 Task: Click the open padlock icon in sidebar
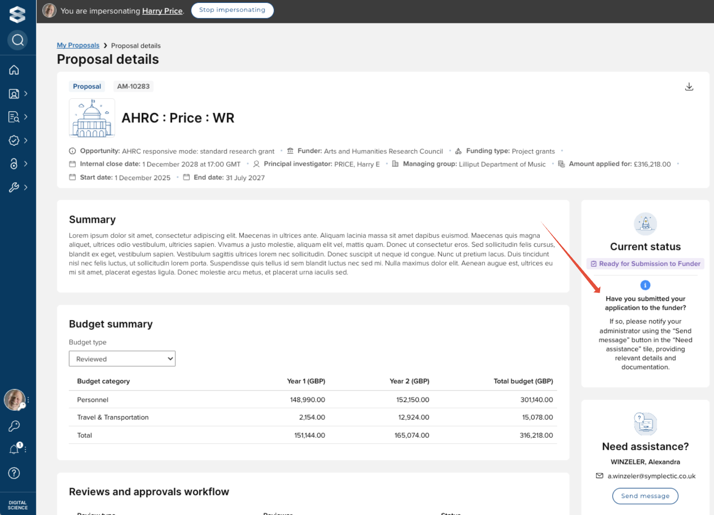14,164
